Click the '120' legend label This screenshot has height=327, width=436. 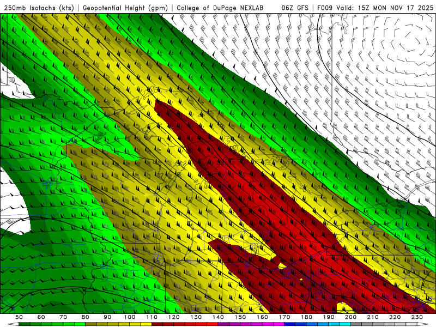(x=174, y=317)
